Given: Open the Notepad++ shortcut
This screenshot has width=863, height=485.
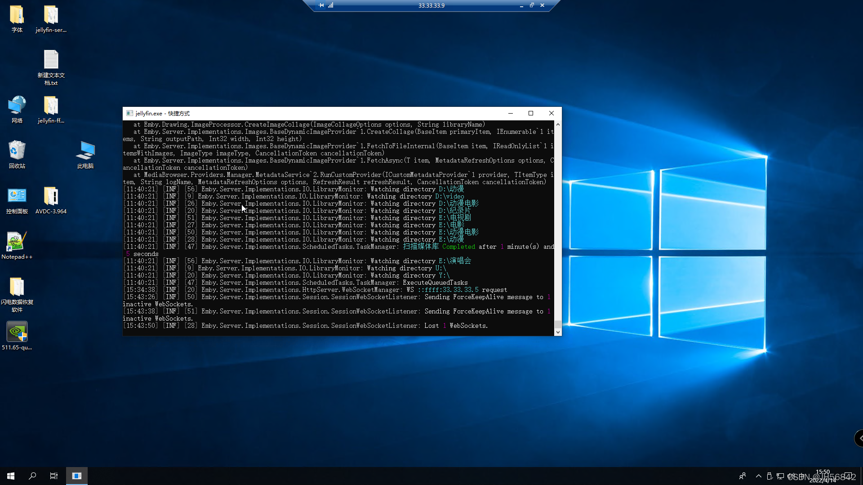Looking at the screenshot, I should coord(17,242).
